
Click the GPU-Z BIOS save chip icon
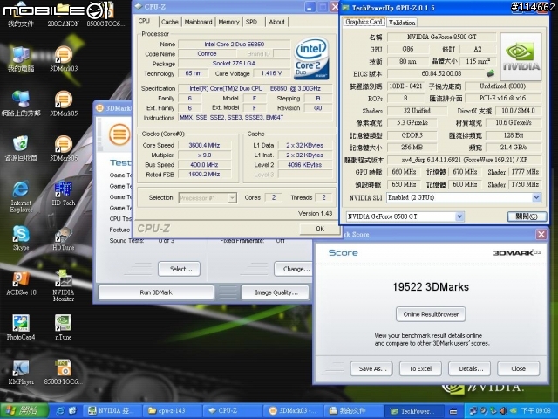click(x=490, y=73)
